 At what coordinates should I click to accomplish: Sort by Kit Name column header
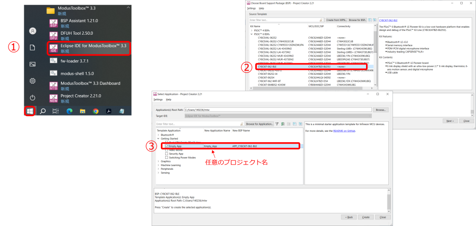pyautogui.click(x=255, y=26)
